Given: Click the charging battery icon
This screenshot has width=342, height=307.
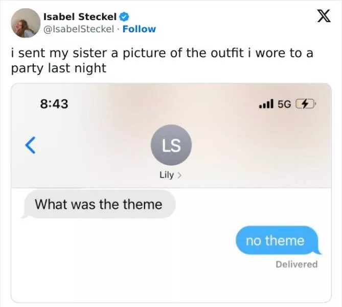Looking at the screenshot, I should coord(306,104).
